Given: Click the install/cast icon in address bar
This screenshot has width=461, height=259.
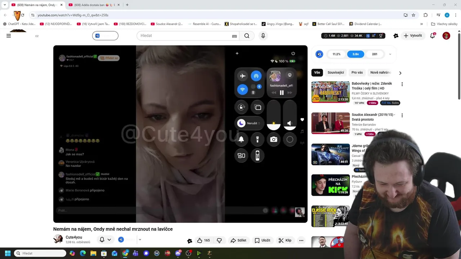Looking at the screenshot, I should 406,15.
